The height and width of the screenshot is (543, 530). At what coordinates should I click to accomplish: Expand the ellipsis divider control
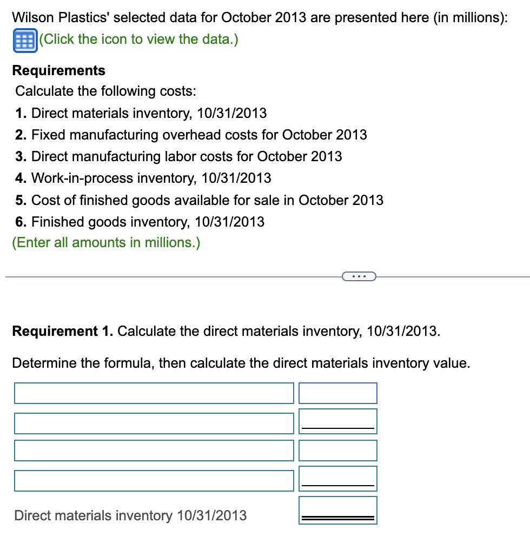[x=359, y=276]
